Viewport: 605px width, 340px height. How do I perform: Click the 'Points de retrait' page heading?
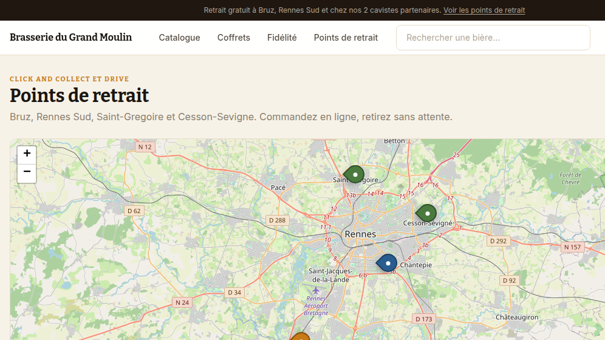click(79, 95)
